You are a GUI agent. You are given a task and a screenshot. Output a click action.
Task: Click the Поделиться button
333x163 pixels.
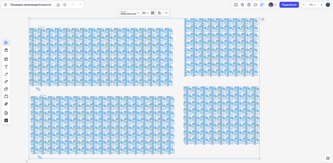pos(289,5)
